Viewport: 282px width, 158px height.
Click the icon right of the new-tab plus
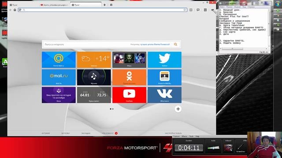111,5
